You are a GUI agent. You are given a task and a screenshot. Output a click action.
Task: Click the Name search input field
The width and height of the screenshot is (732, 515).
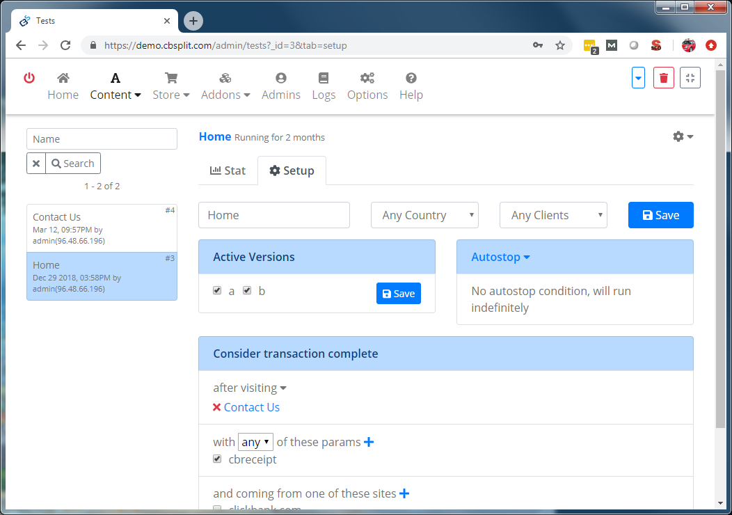(102, 139)
